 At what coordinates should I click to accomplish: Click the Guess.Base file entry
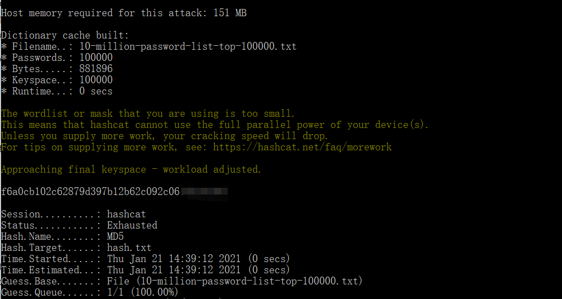(x=234, y=281)
